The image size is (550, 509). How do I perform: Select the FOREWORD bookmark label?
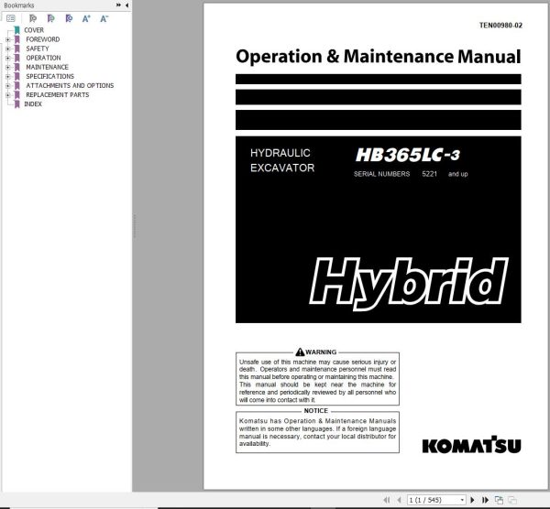pyautogui.click(x=43, y=39)
